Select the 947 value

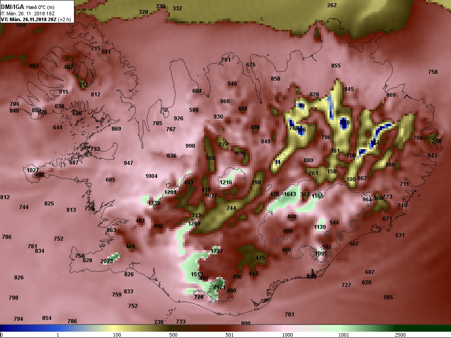(x=128, y=163)
